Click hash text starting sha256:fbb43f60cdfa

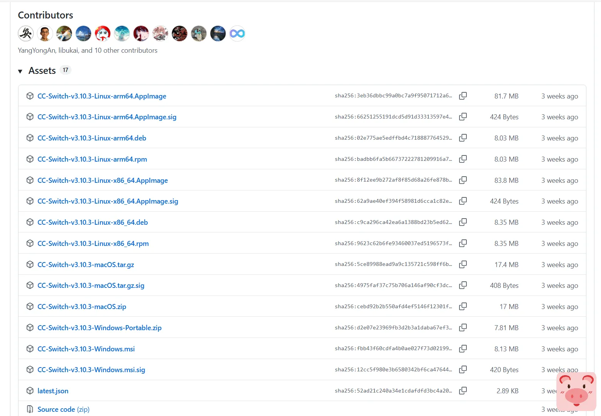(x=393, y=348)
